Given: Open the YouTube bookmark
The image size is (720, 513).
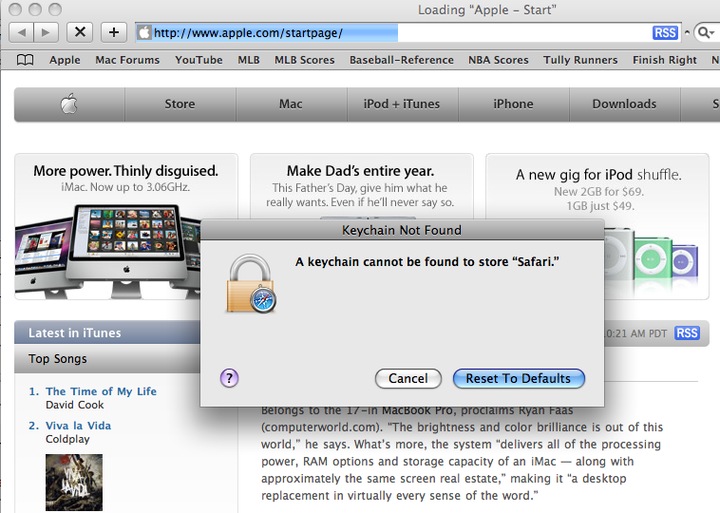Looking at the screenshot, I should click(199, 60).
